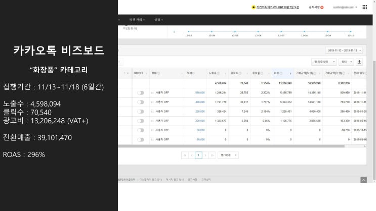Open 노출수 column filter arrow

(x=225, y=73)
